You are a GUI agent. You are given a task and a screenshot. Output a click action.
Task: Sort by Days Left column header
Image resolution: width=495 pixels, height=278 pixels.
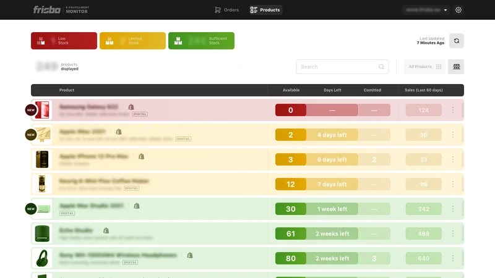tap(332, 90)
